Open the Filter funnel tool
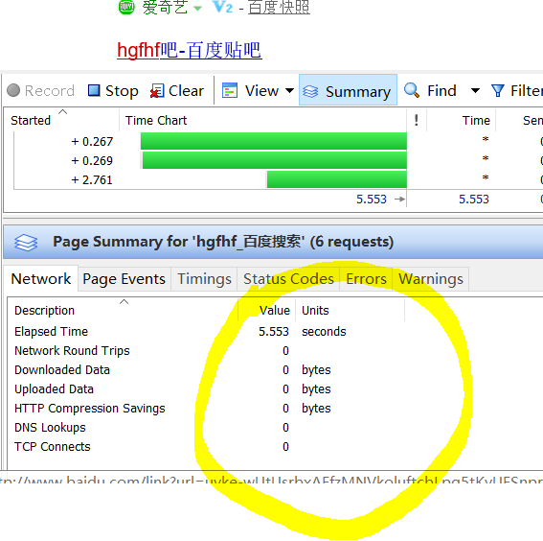 (516, 91)
